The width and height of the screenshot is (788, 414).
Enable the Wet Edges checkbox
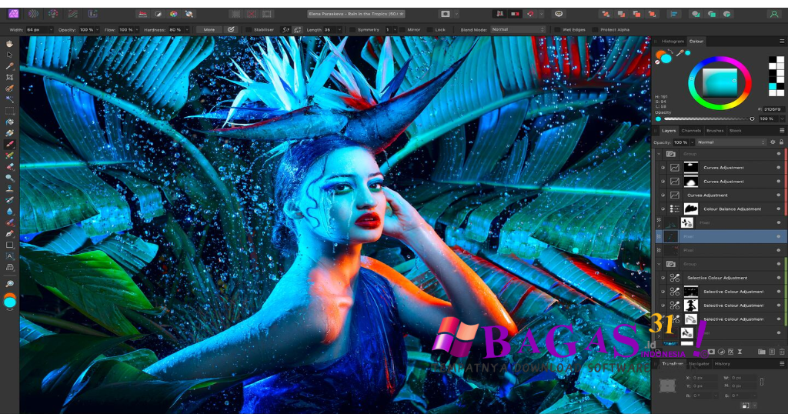[557, 30]
